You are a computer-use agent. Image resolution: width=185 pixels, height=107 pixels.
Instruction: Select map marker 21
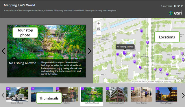click(182, 53)
